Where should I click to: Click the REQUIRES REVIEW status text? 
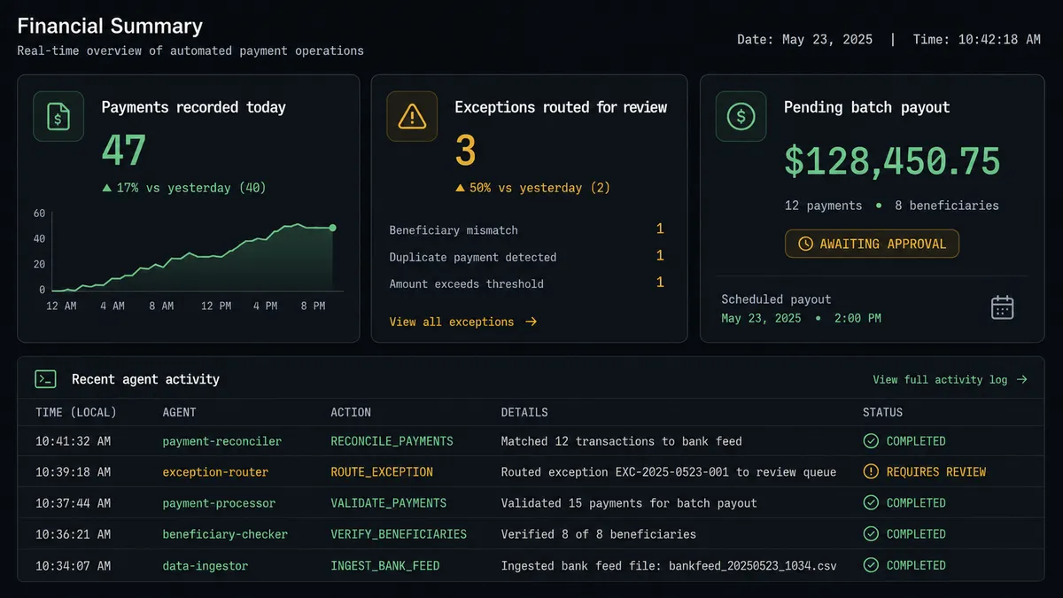pyautogui.click(x=936, y=472)
